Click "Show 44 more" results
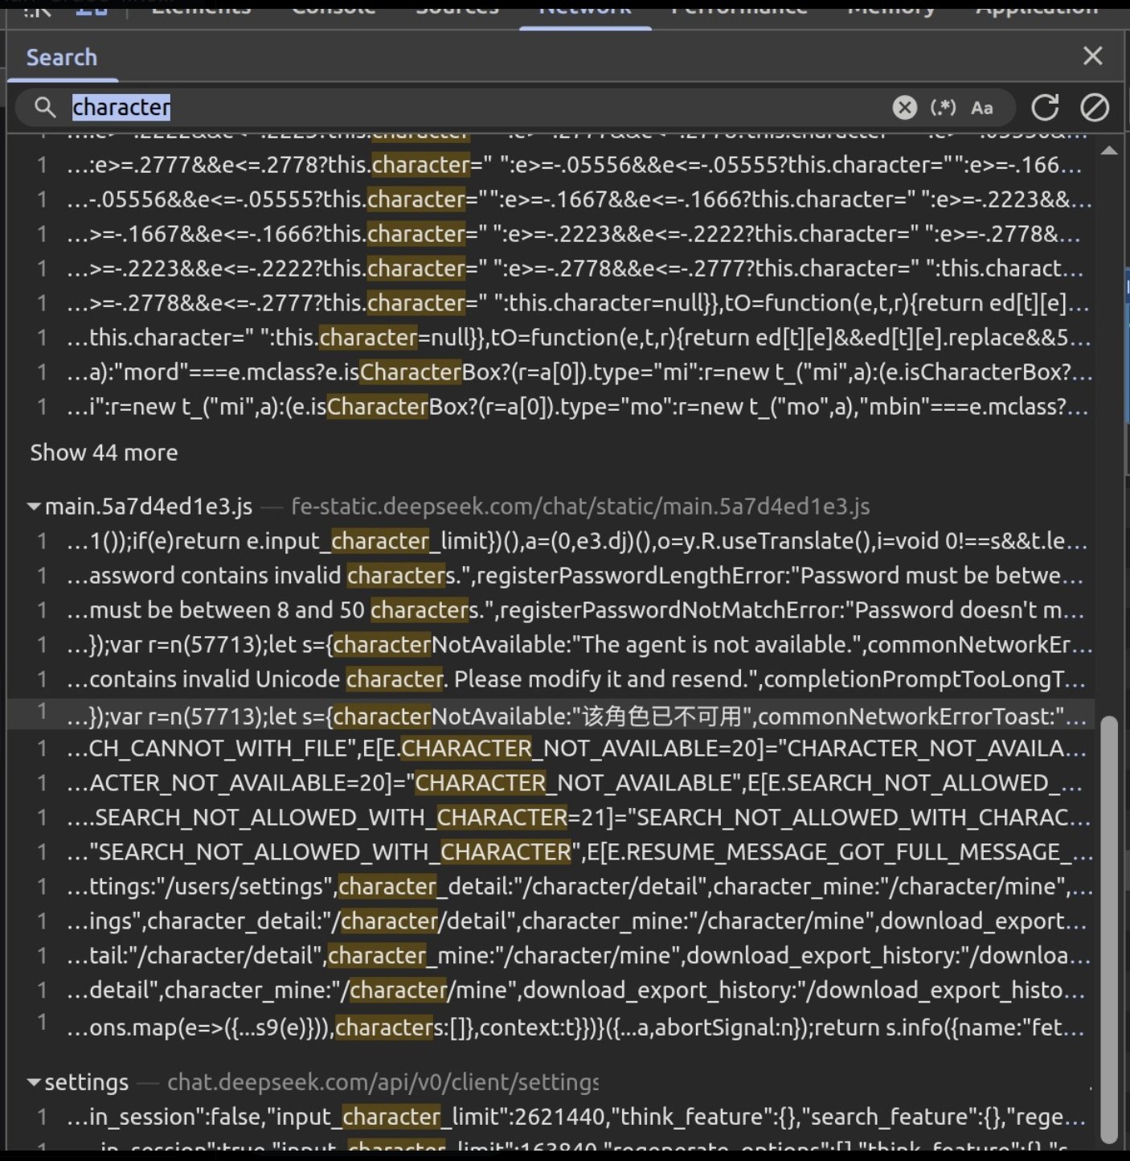The height and width of the screenshot is (1161, 1130). [x=104, y=453]
